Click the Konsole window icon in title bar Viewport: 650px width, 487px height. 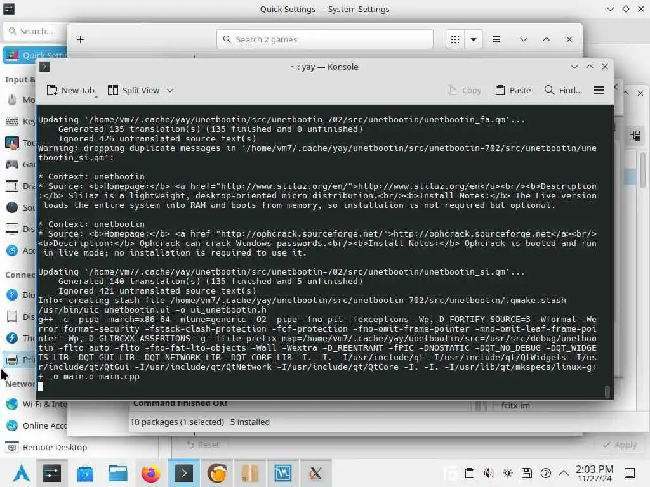coord(44,67)
